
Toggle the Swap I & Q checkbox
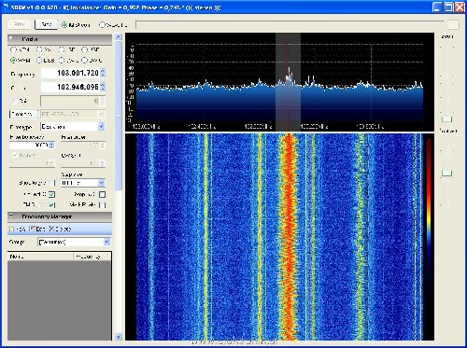pos(102,195)
